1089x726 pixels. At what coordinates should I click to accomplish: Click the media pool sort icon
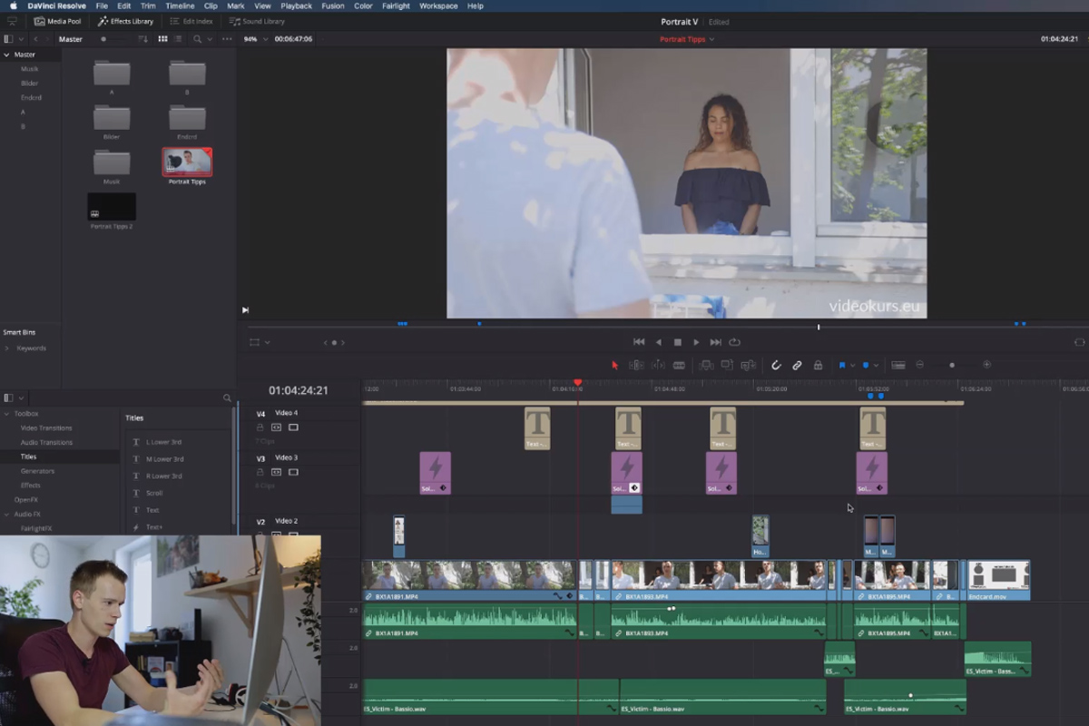click(142, 39)
